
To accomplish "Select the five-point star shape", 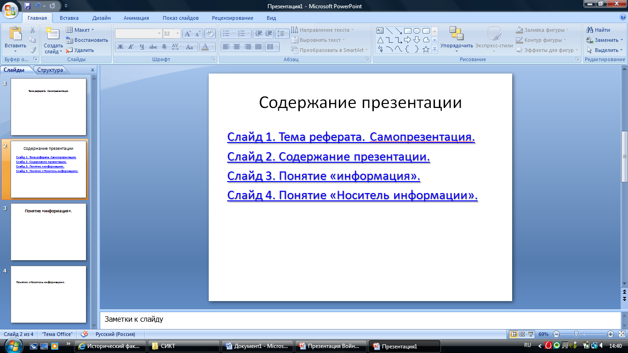I will (x=426, y=49).
